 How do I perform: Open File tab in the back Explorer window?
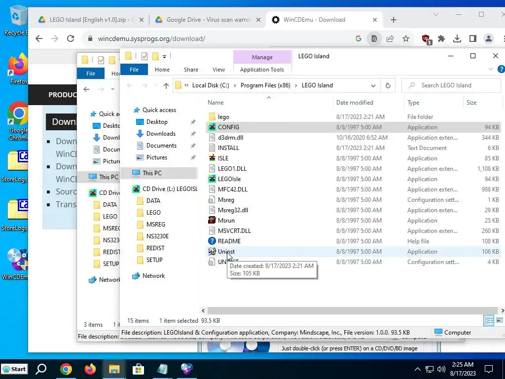(x=91, y=74)
